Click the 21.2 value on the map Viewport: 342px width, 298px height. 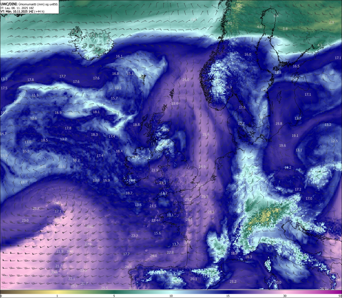(233, 281)
